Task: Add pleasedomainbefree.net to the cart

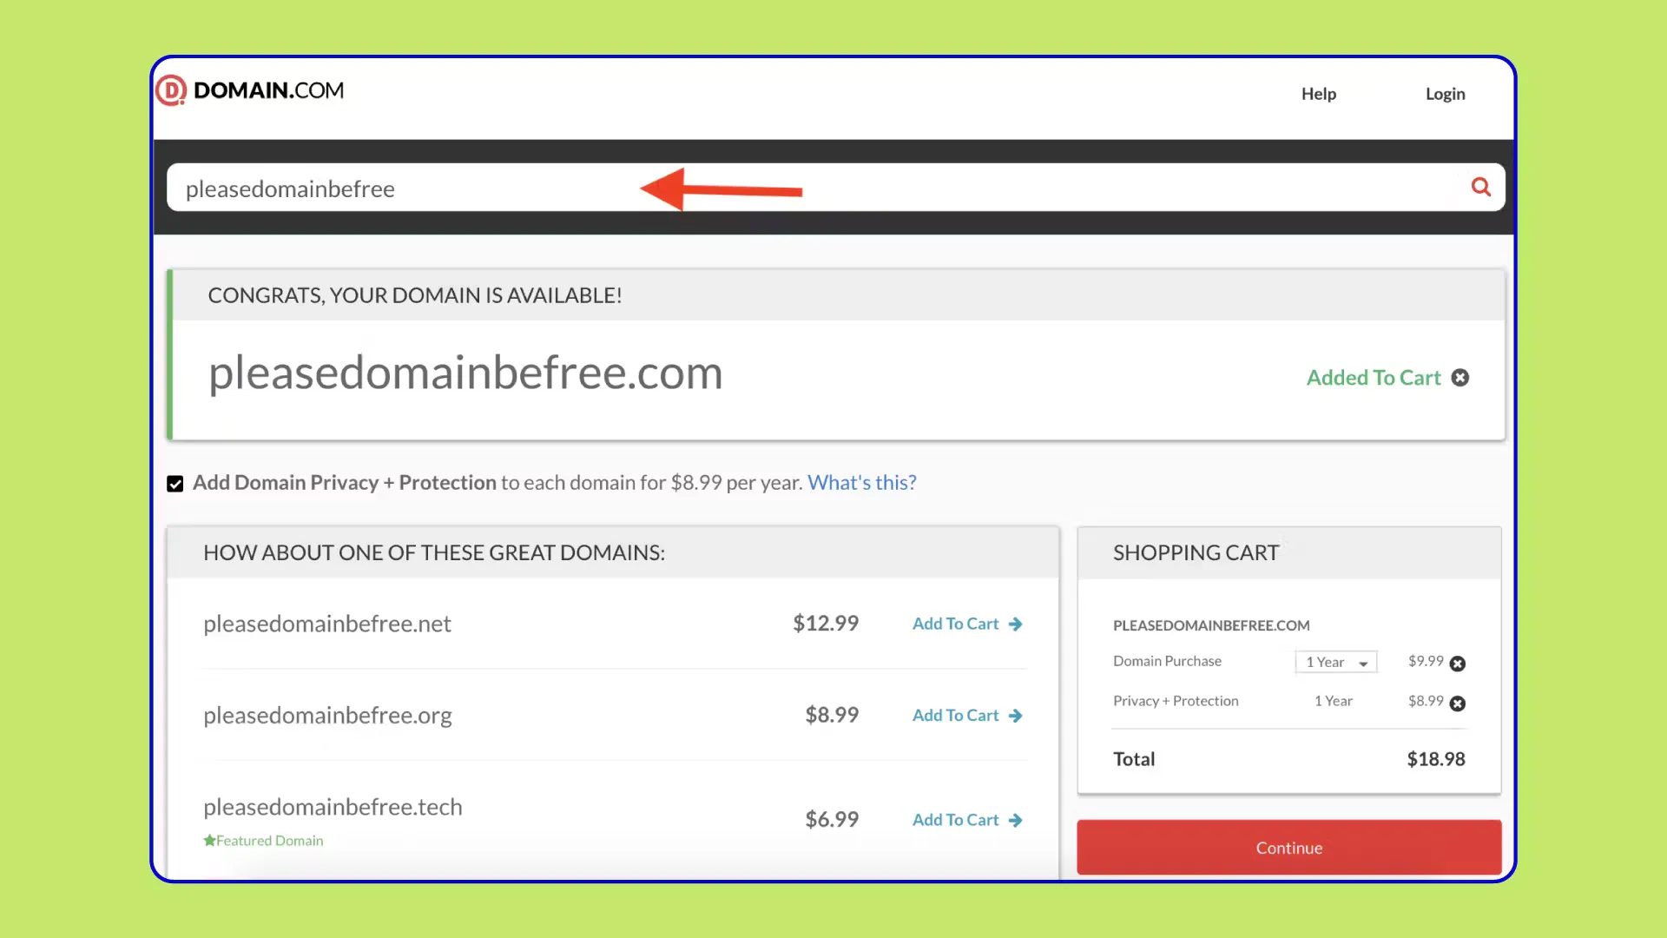Action: 955,624
